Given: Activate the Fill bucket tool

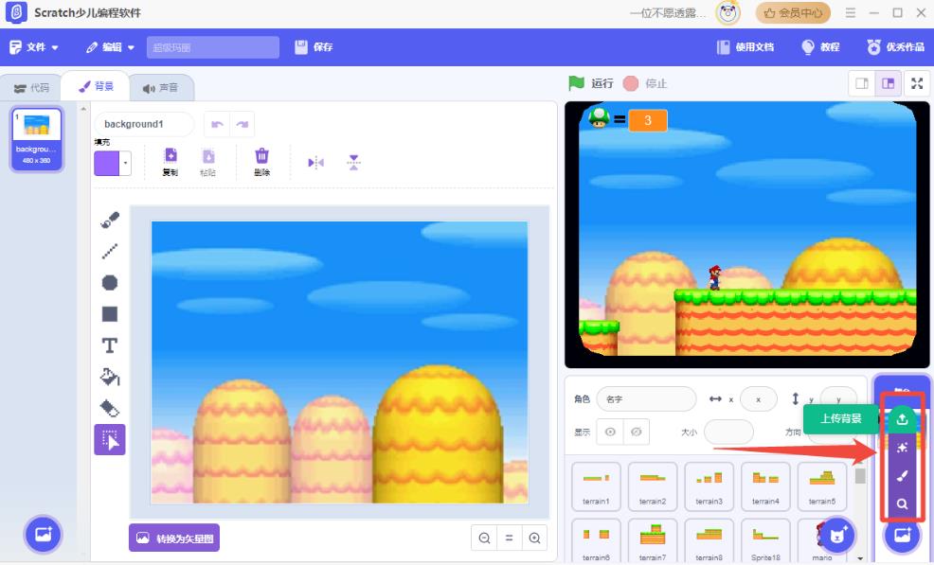Looking at the screenshot, I should tap(110, 377).
